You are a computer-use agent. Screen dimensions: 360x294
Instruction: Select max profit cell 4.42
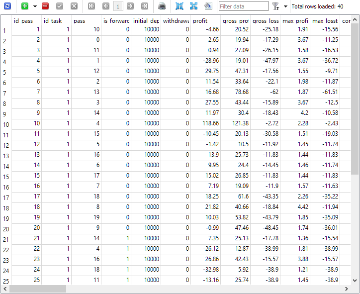click(x=295, y=207)
